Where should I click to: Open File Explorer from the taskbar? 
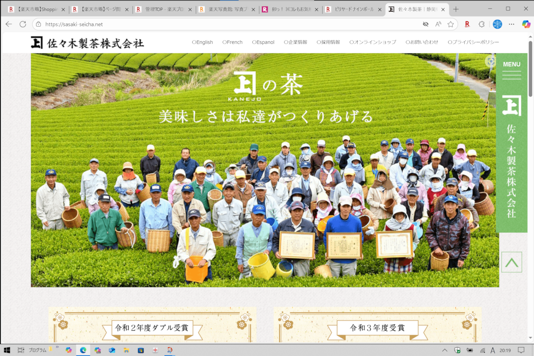(126, 350)
